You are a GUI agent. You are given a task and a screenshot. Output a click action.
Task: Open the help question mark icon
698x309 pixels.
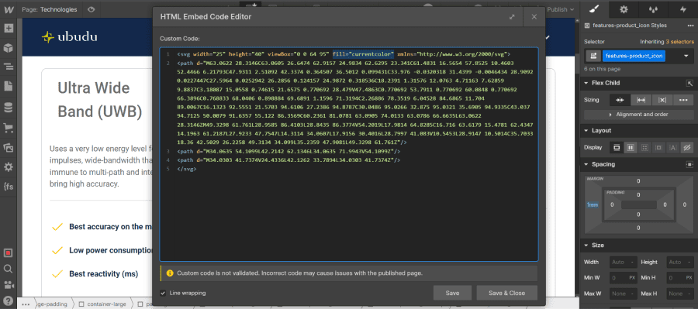9,300
